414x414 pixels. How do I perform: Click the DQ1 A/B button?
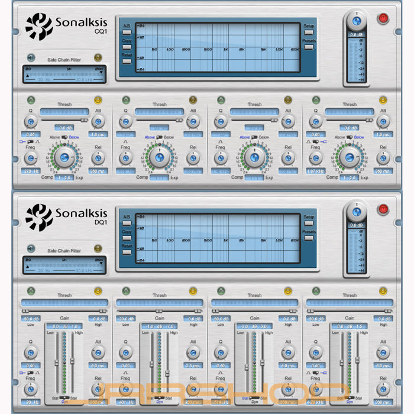[x=127, y=223]
